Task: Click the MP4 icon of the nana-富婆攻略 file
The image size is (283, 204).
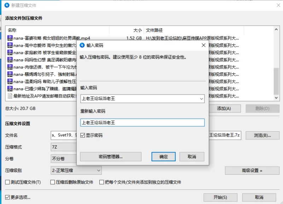Action: coord(10,38)
